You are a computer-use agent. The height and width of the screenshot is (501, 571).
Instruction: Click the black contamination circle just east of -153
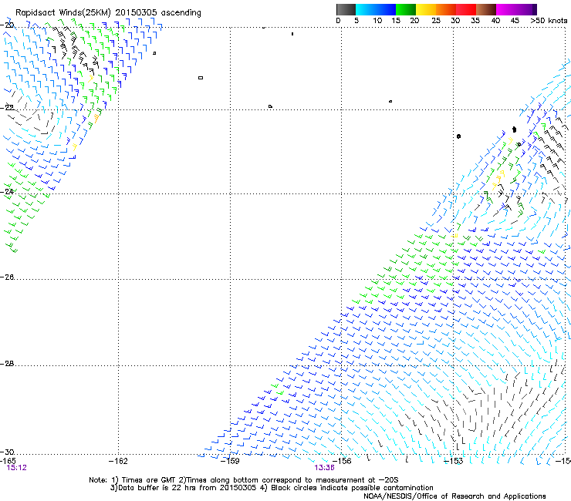[458, 136]
